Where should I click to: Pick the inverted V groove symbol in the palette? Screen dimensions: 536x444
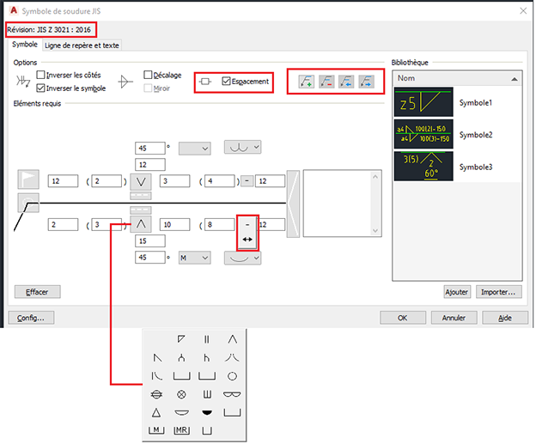(x=232, y=339)
